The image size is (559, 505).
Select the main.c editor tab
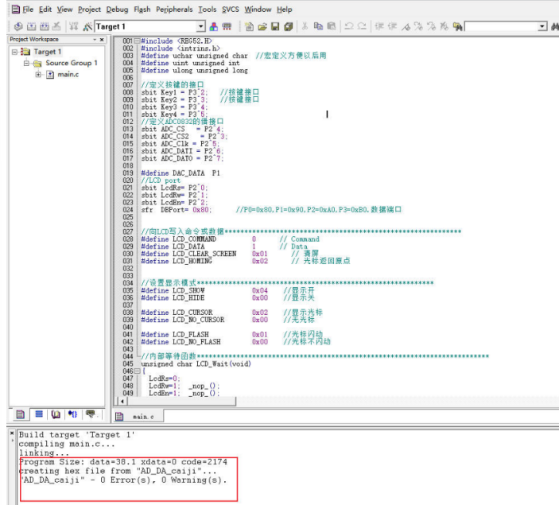click(138, 417)
